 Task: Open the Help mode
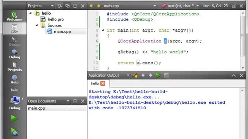(14, 79)
